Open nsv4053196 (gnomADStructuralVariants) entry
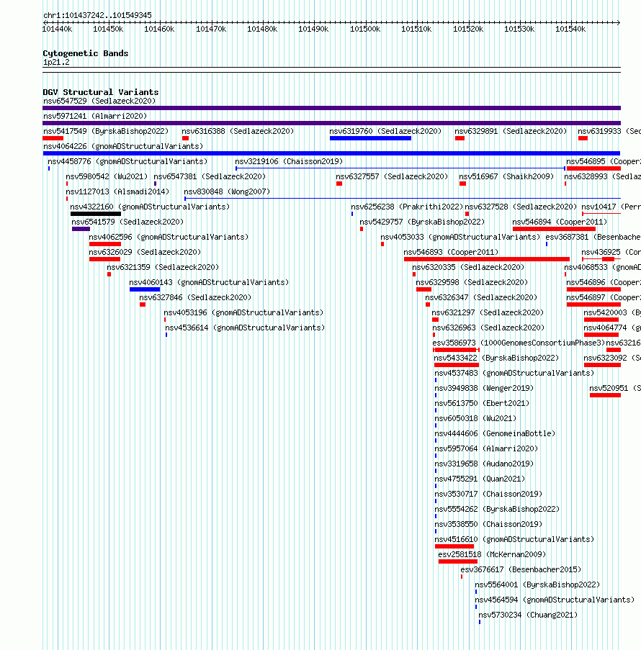This screenshot has width=641, height=650. [243, 312]
